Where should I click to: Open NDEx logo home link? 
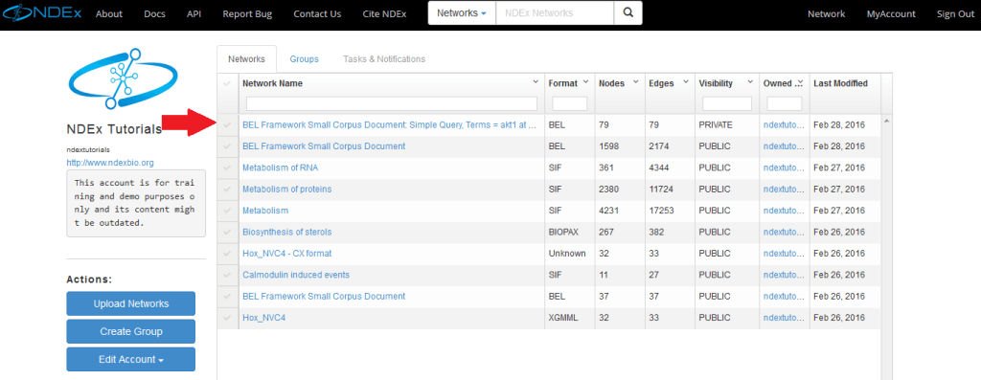point(41,12)
